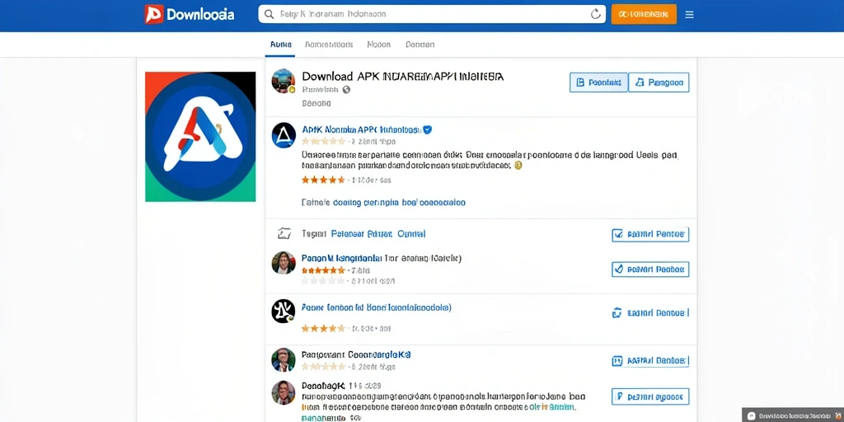The height and width of the screenshot is (422, 844).
Task: Click the calendar-like icon on the Pantowant row button
Action: 617,361
